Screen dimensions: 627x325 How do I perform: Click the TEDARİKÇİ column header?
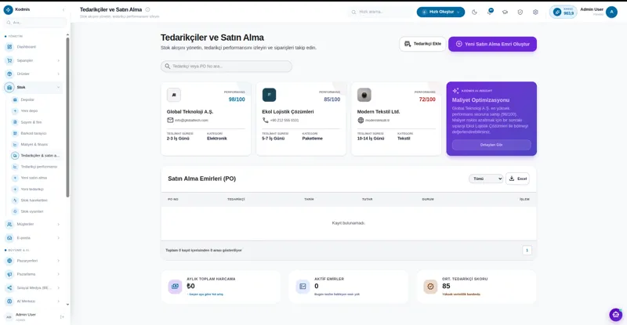point(236,199)
